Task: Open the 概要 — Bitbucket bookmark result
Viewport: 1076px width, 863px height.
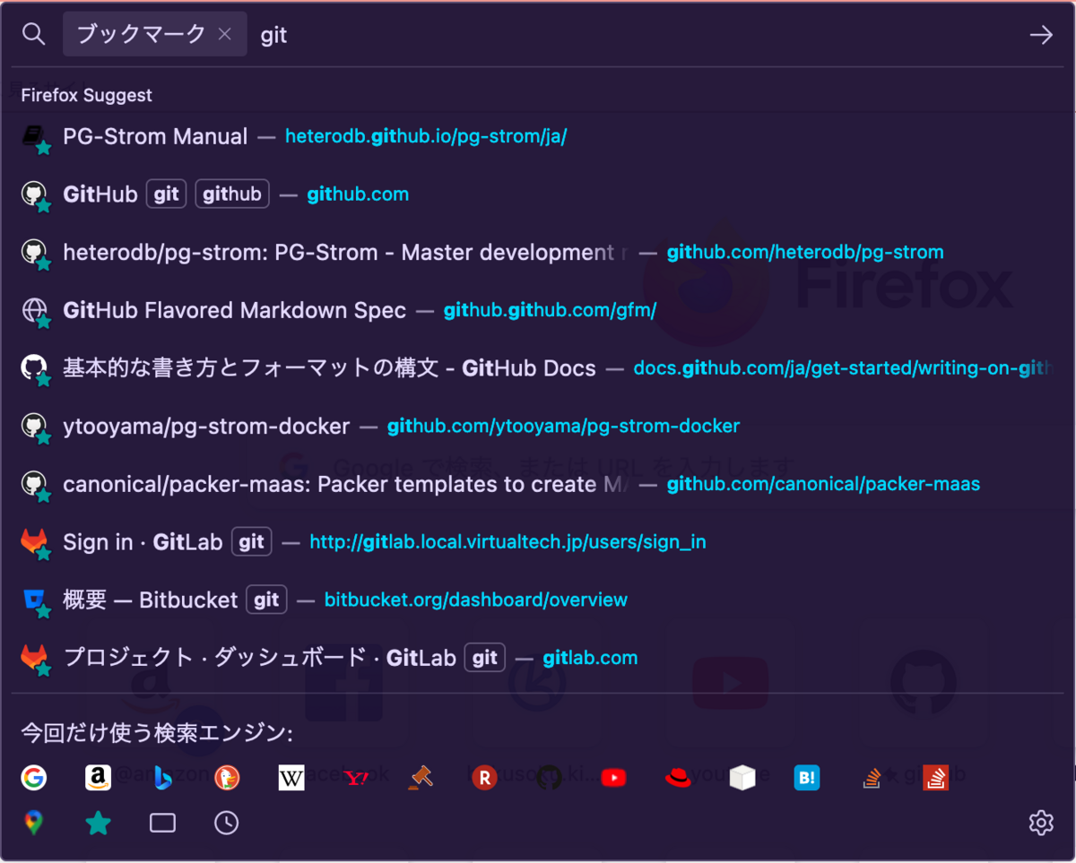Action: (x=538, y=600)
